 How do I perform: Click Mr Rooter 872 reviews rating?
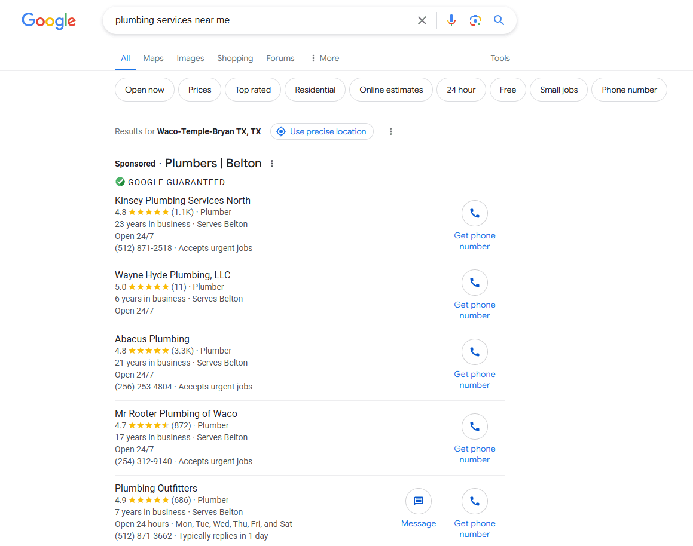coord(153,425)
